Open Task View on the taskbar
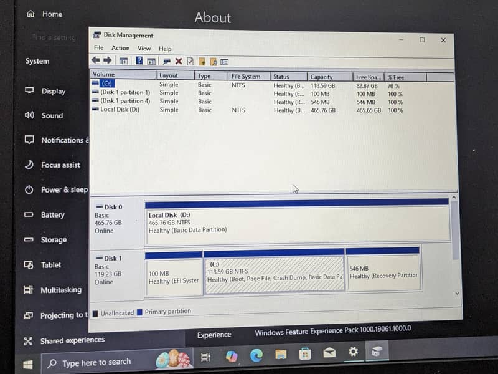 tap(206, 357)
